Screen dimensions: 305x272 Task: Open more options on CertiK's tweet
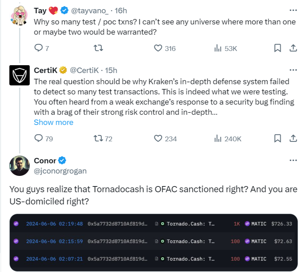click(293, 70)
